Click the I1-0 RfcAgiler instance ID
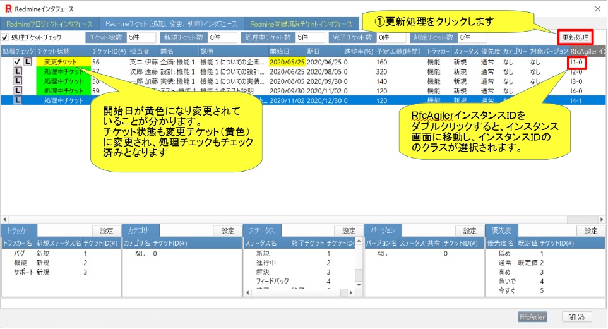 (576, 62)
